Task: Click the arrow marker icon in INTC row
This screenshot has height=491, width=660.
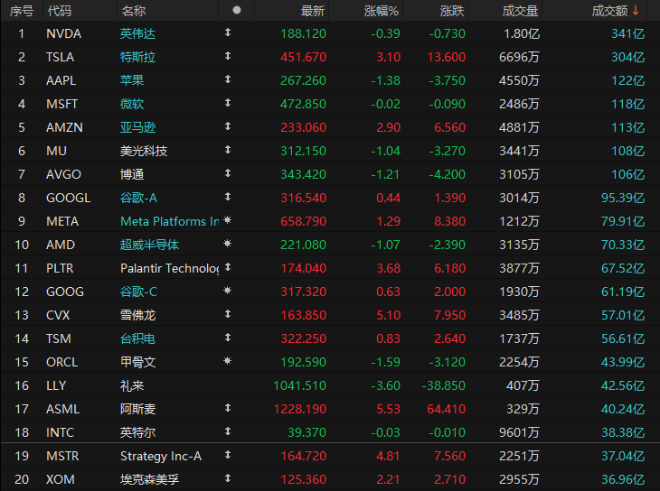Action: 228,431
